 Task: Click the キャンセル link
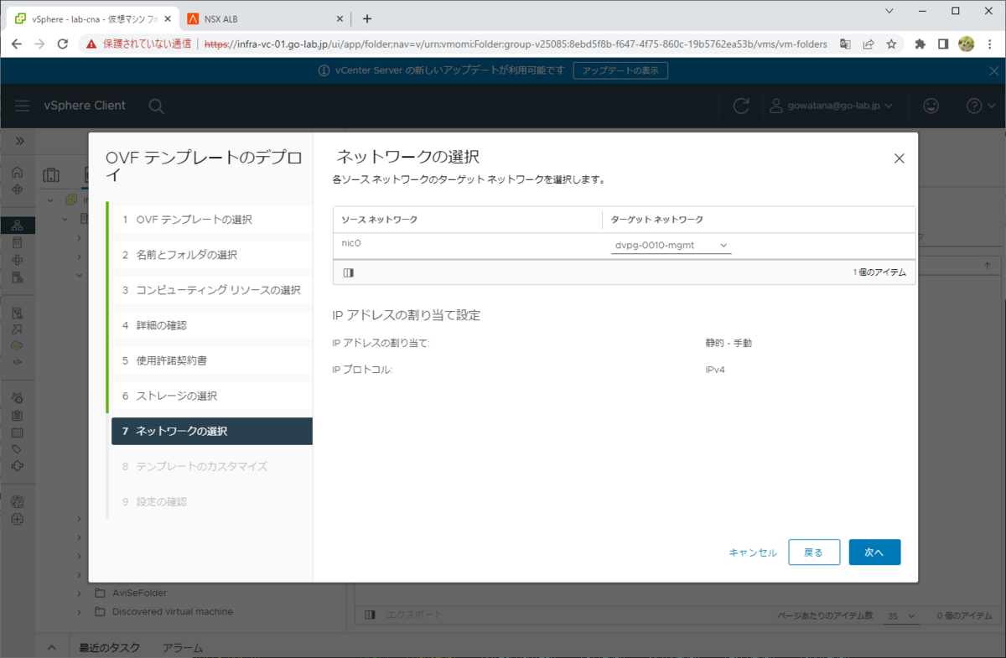click(753, 552)
